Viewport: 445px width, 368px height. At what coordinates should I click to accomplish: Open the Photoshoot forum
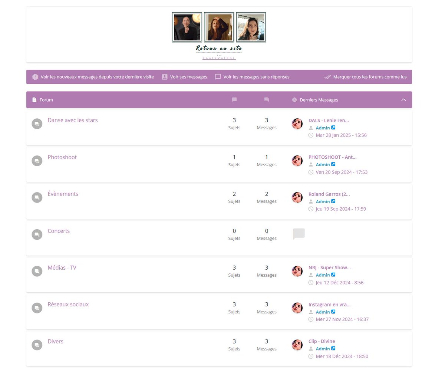coord(62,157)
